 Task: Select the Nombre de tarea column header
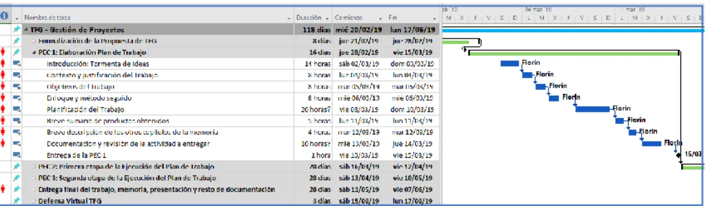(x=157, y=17)
